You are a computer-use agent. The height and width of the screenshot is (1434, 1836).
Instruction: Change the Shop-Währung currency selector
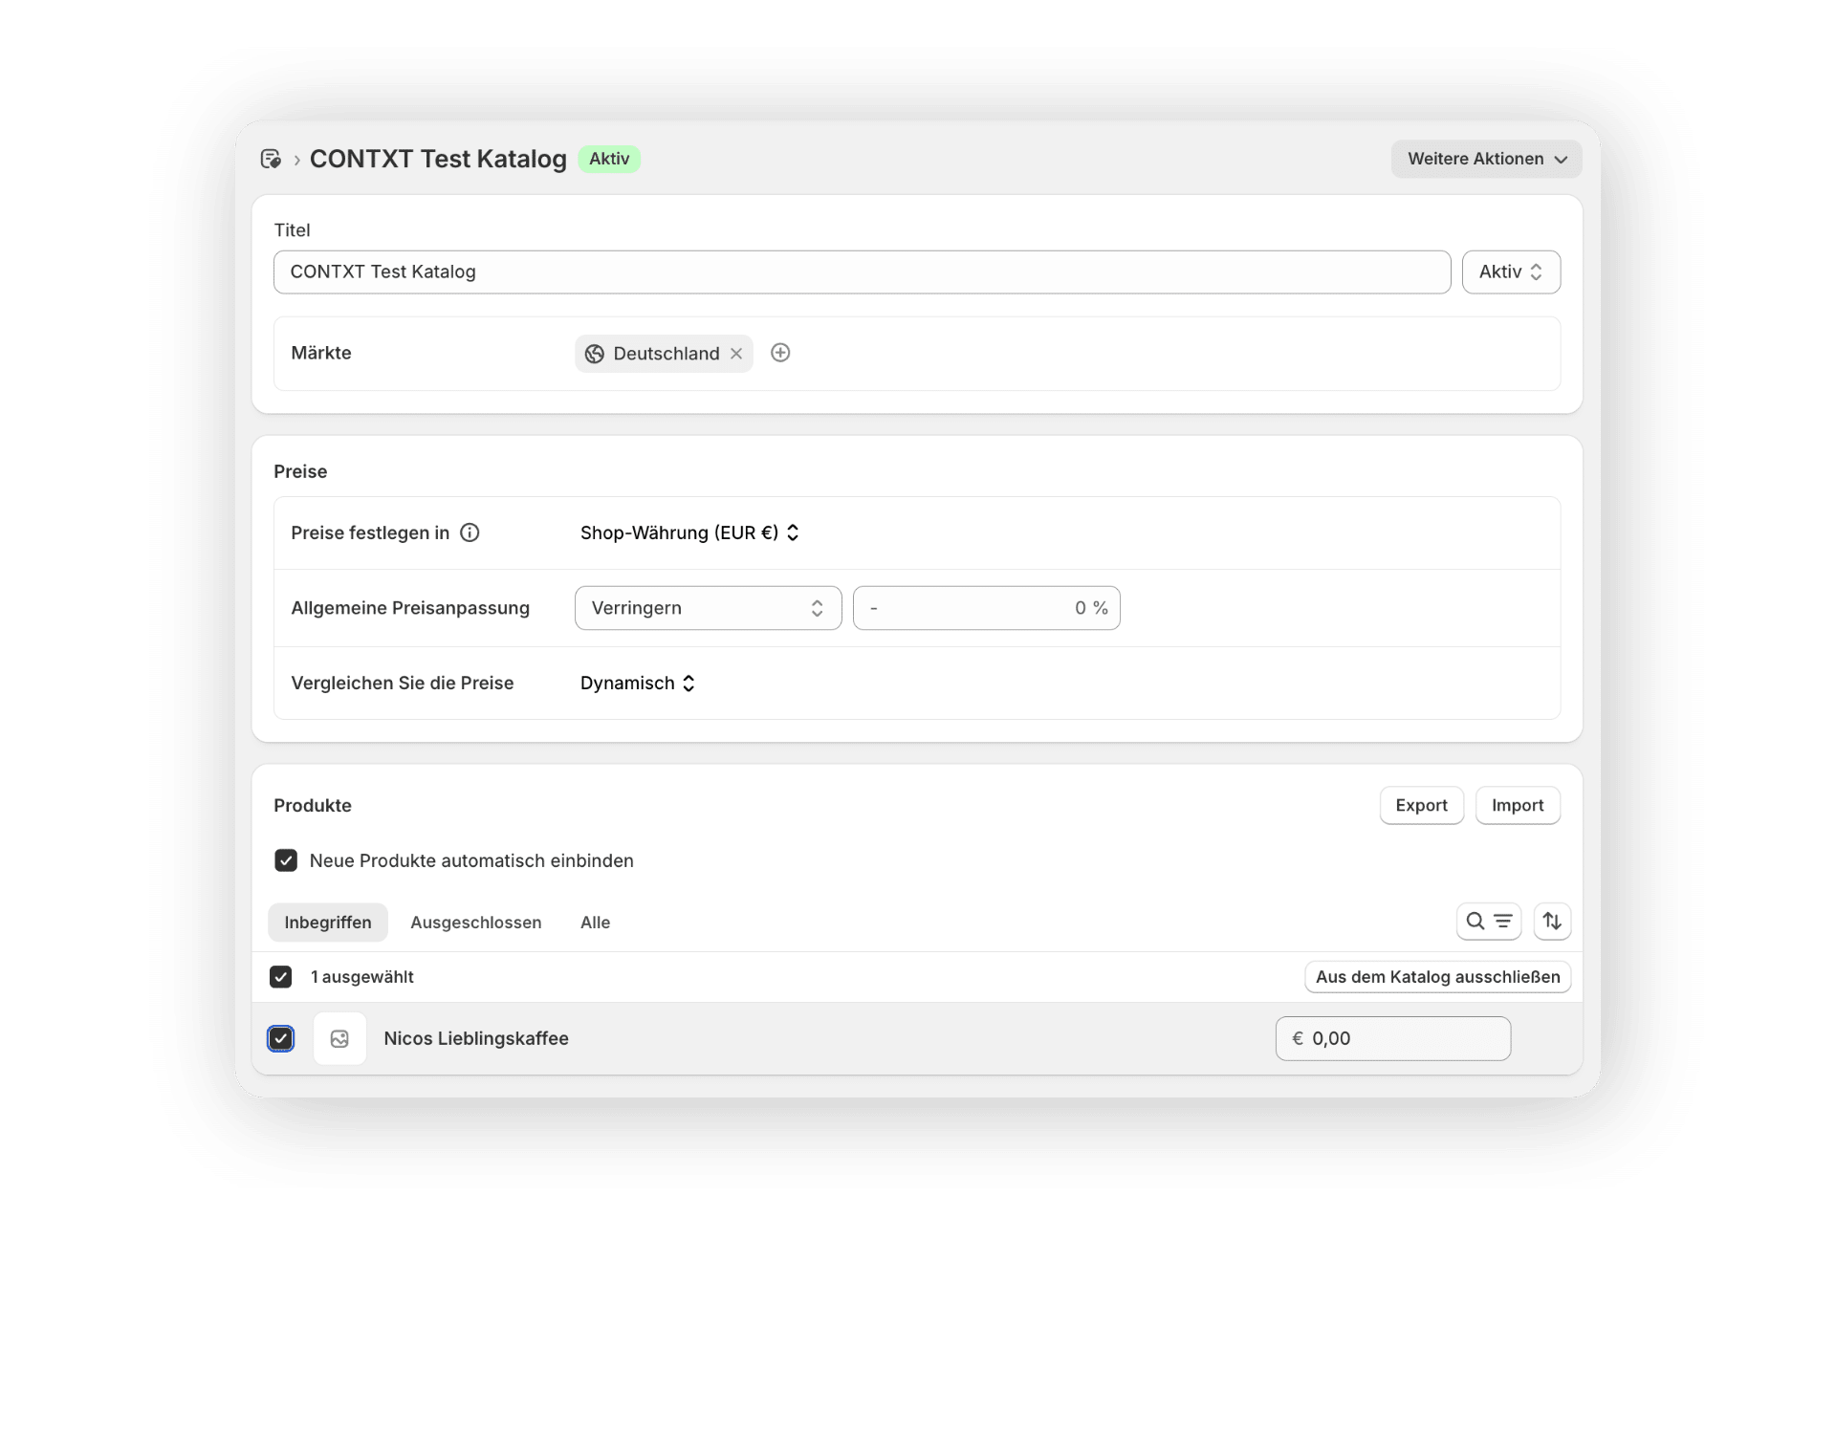pyautogui.click(x=689, y=532)
